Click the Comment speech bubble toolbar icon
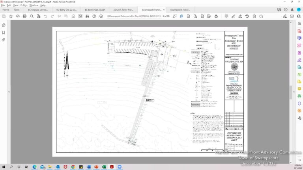The height and width of the screenshot is (170, 303). 226,16
